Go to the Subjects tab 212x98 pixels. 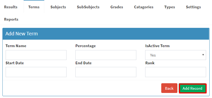pos(58,7)
